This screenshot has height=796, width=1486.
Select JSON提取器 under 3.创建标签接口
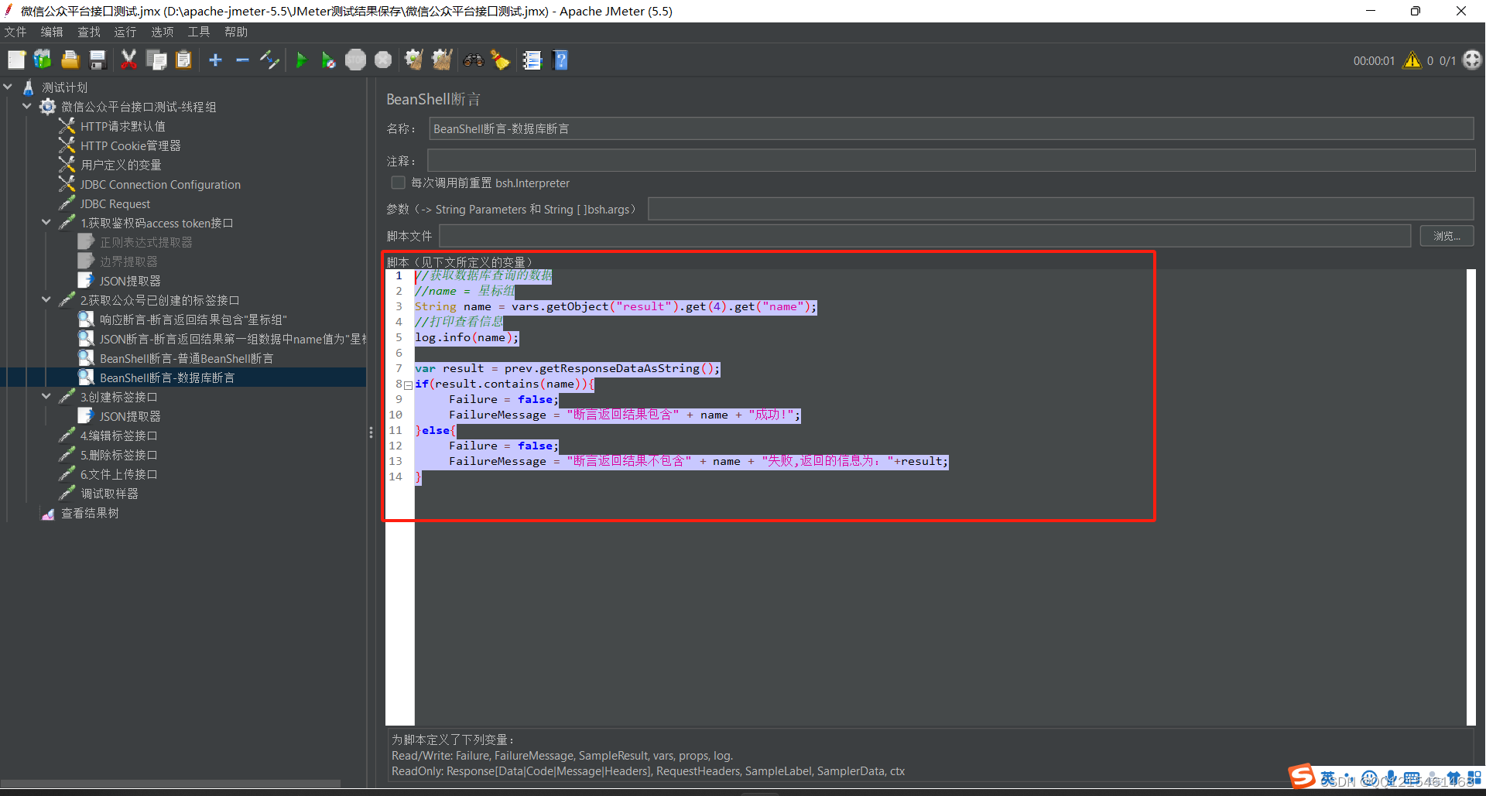pos(129,416)
